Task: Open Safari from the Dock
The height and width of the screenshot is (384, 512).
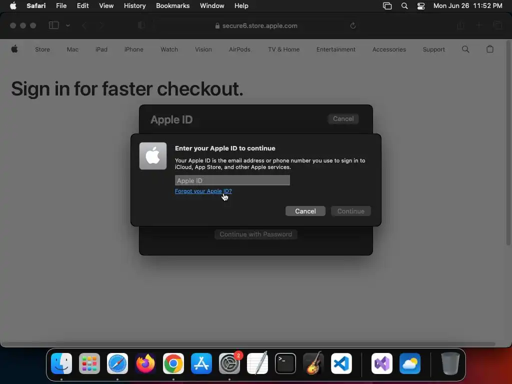Action: (x=117, y=363)
